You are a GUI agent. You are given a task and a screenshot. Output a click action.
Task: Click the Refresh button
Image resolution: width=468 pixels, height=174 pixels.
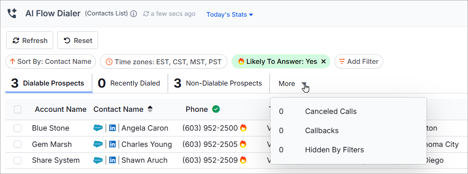pyautogui.click(x=30, y=40)
